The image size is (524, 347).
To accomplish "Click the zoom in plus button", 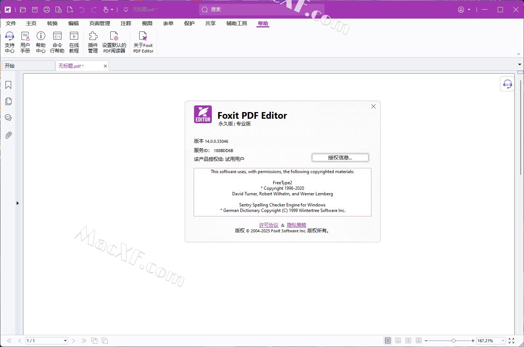I will [x=473, y=341].
